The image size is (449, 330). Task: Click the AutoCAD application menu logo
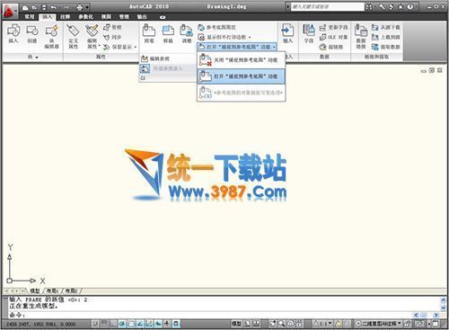9,11
